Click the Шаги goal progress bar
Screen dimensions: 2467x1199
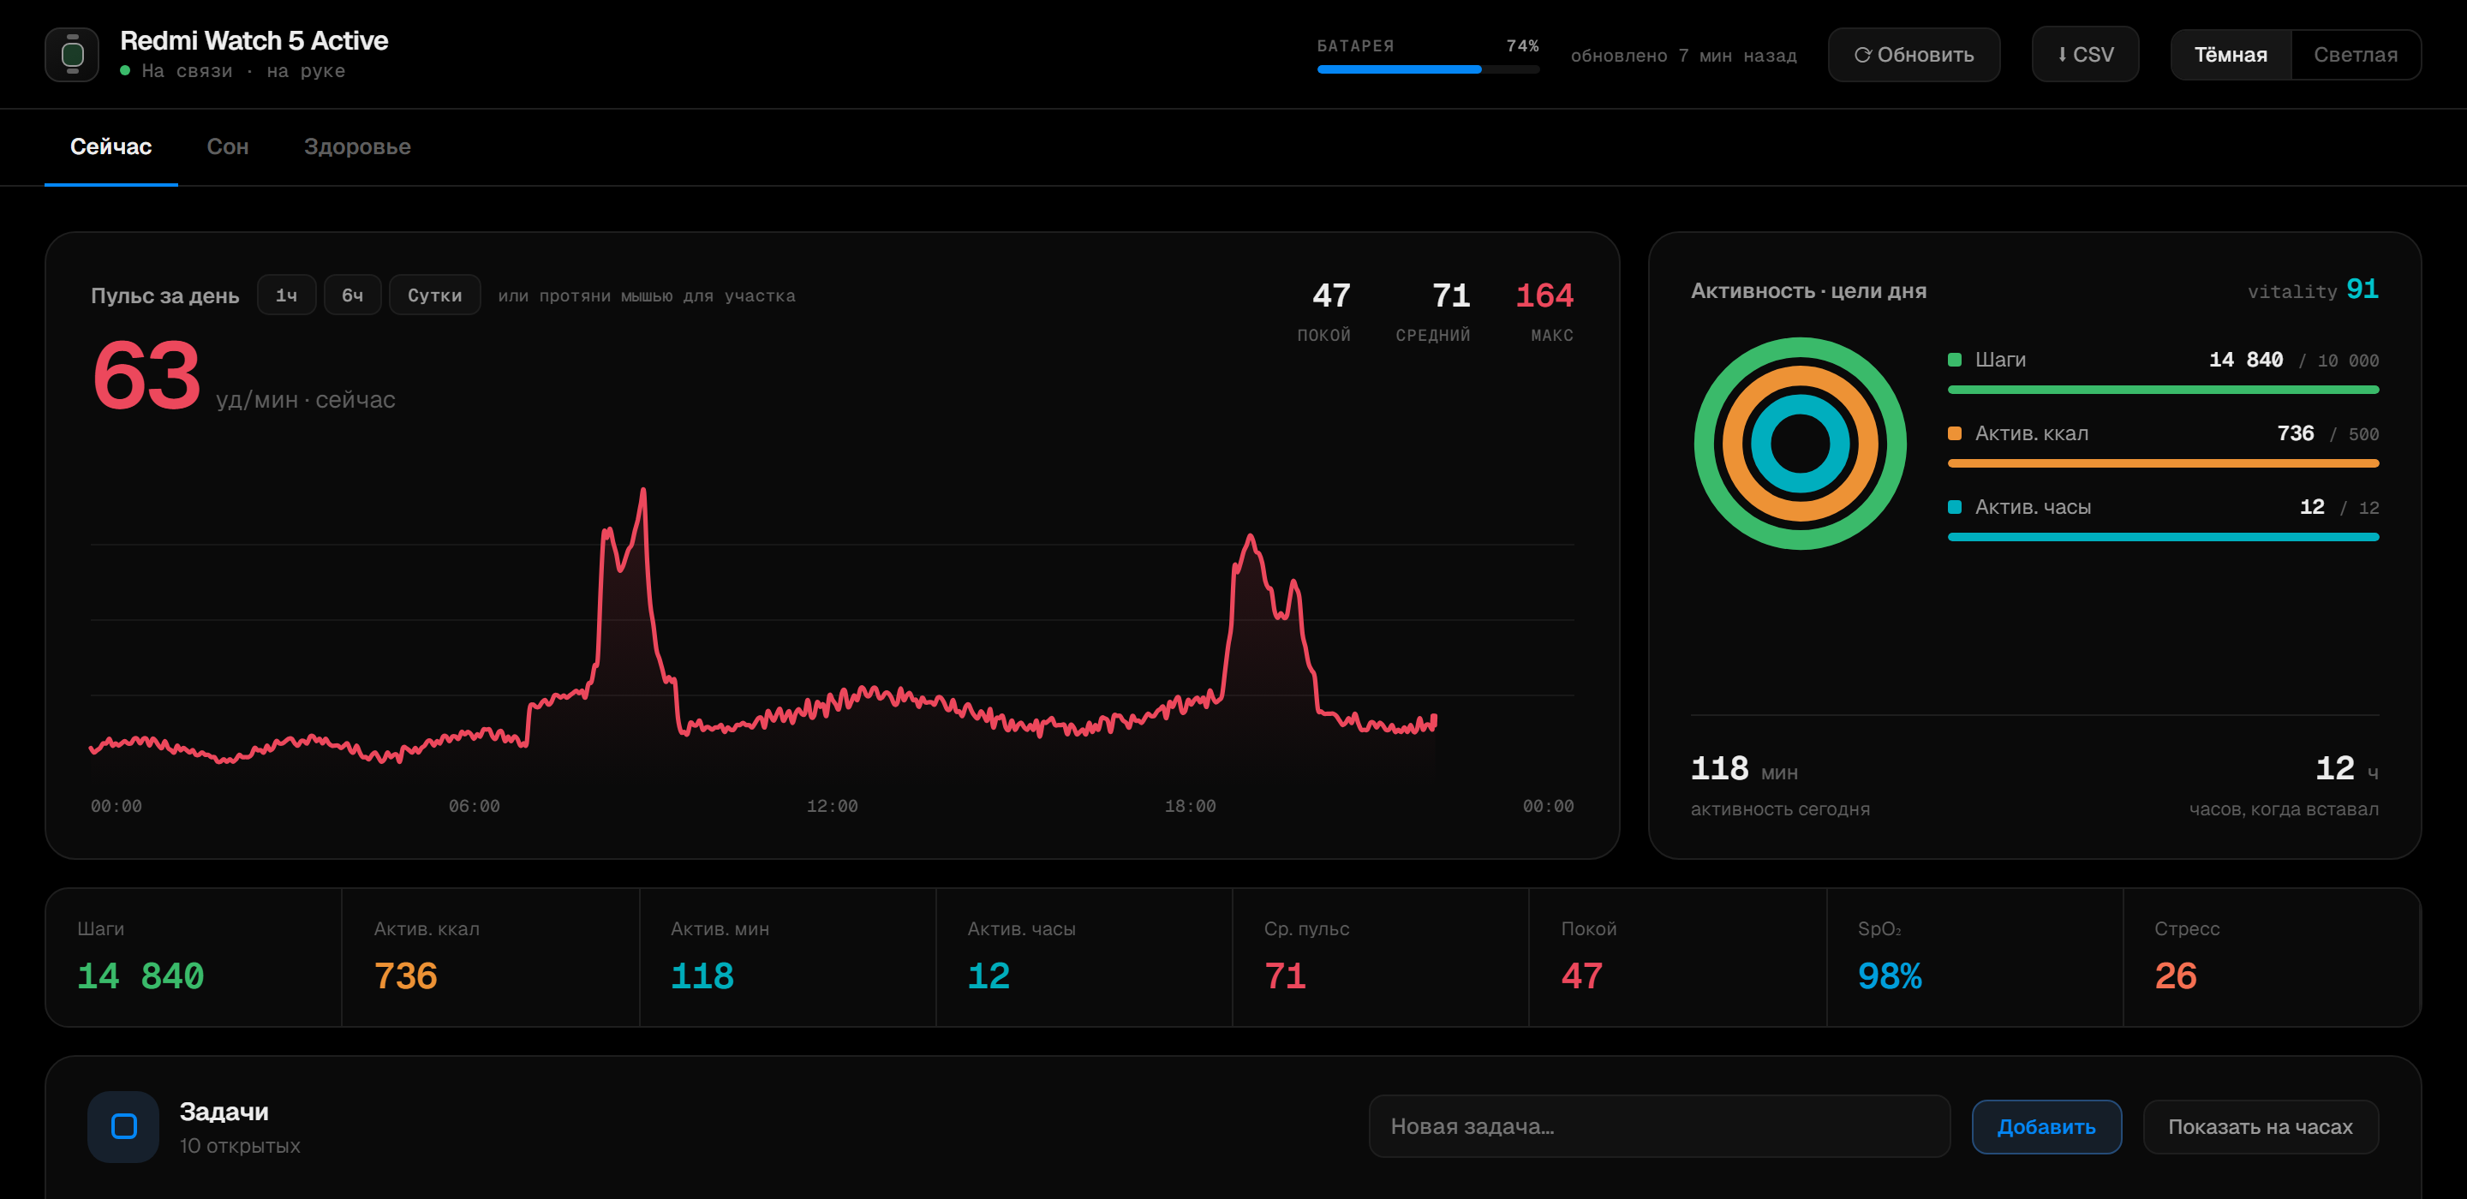(x=2164, y=390)
